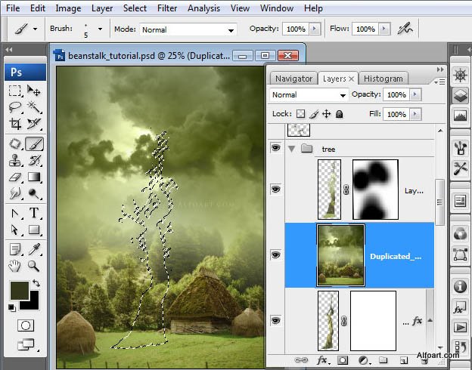Select the Duplicated layer thumbnail
472x370 pixels.
click(340, 255)
